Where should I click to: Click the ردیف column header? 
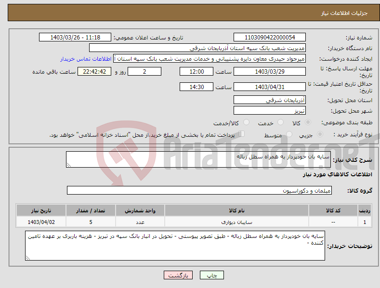[365, 210]
